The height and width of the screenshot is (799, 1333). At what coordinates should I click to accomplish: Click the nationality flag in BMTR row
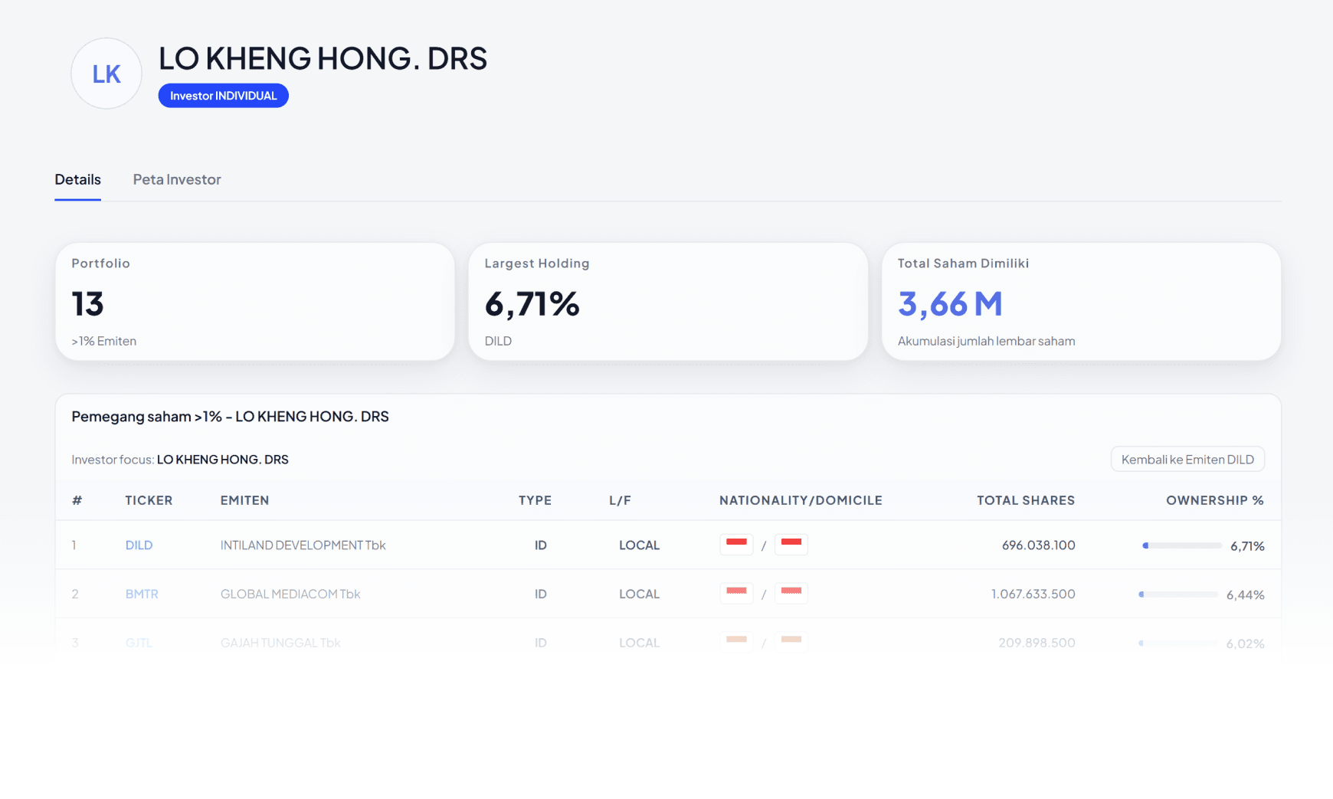(x=736, y=593)
